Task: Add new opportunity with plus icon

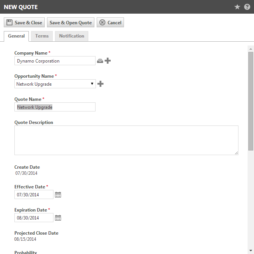Action: tap(100, 84)
